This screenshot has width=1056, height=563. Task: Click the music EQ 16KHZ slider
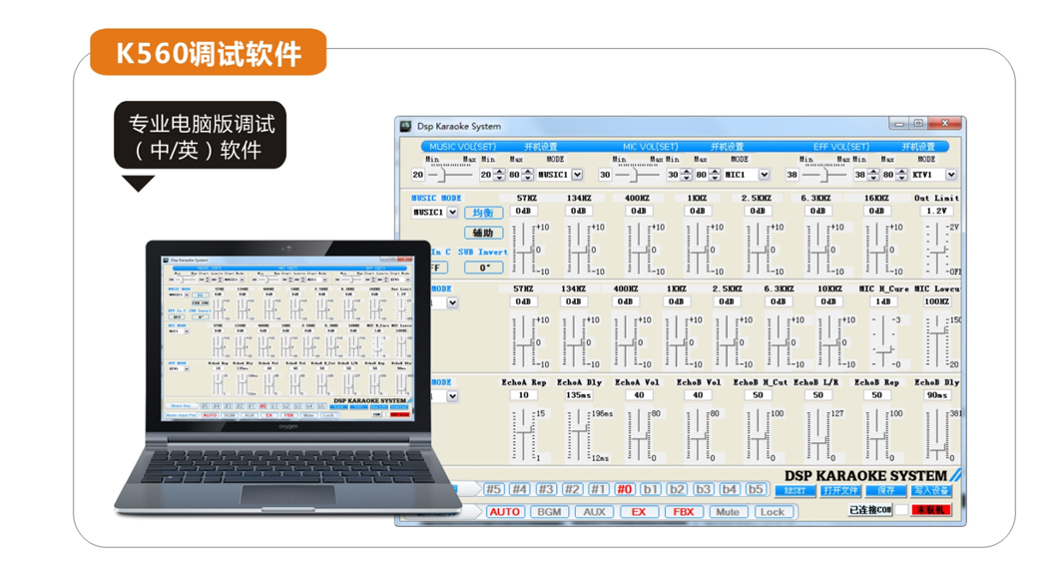tap(876, 250)
